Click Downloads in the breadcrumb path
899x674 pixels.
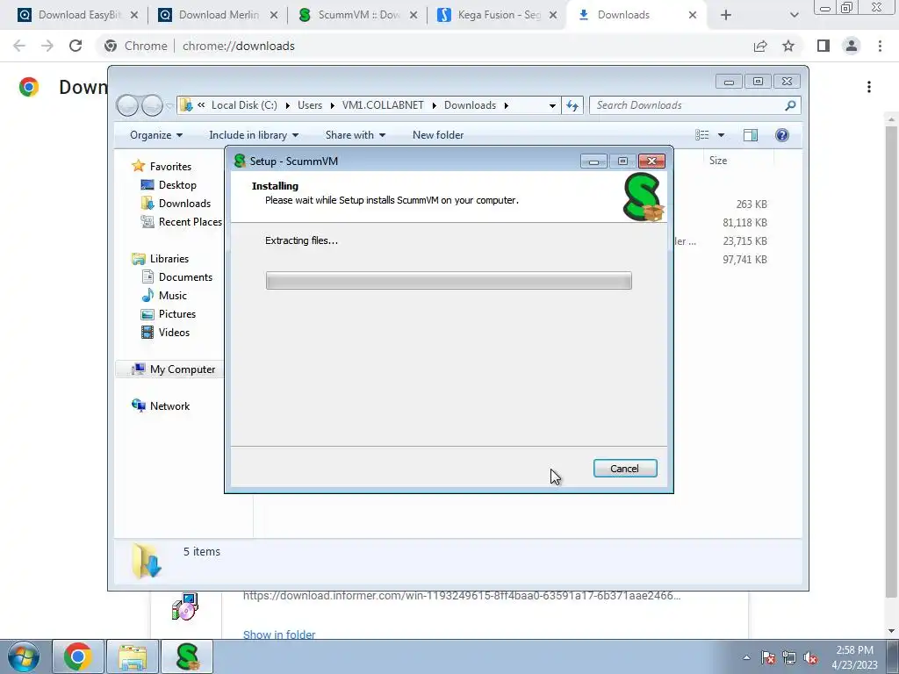tap(471, 105)
